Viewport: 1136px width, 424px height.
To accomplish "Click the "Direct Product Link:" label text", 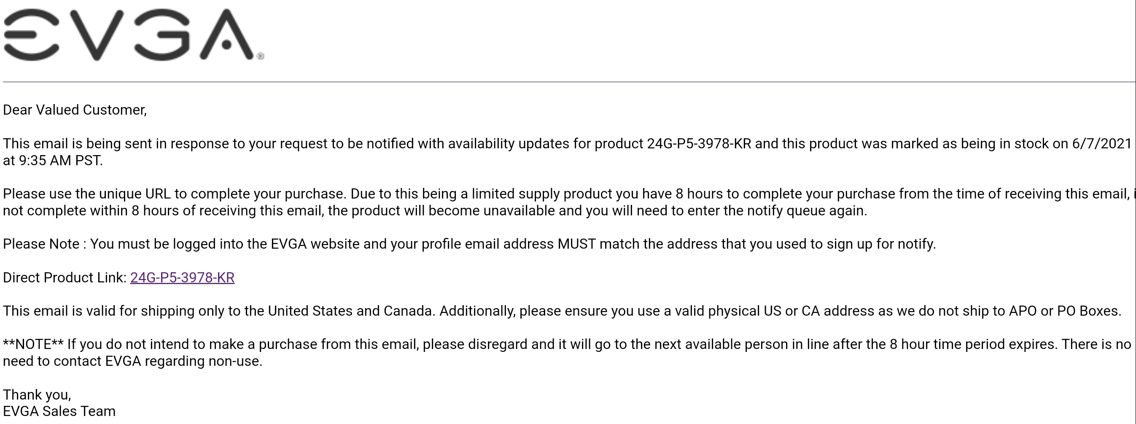I will coord(65,278).
